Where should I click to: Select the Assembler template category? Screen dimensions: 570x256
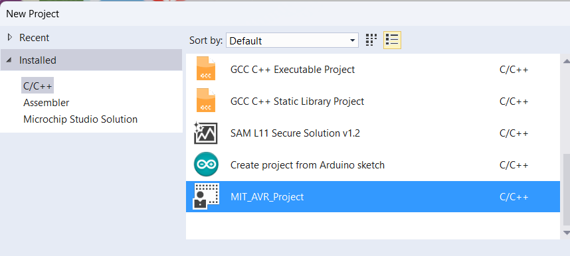coord(46,103)
